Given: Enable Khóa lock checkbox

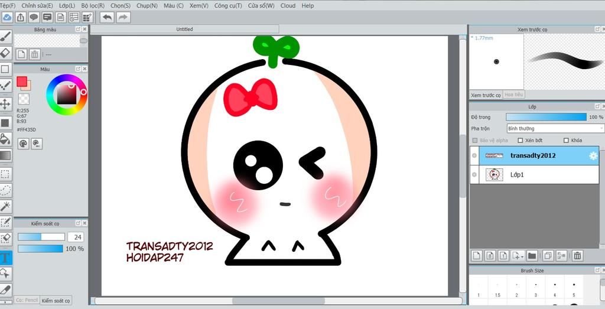Looking at the screenshot, I should (566, 141).
